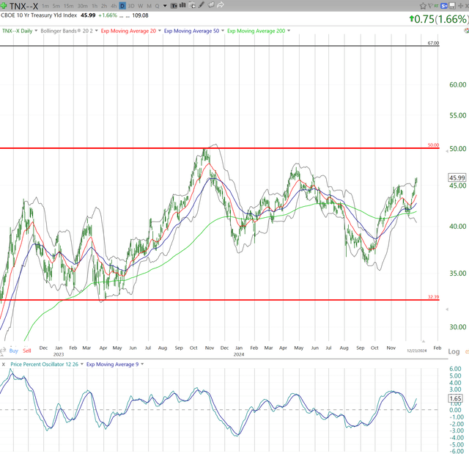Select the 4h timeframe
This screenshot has width=469, height=454.
(x=114, y=6)
